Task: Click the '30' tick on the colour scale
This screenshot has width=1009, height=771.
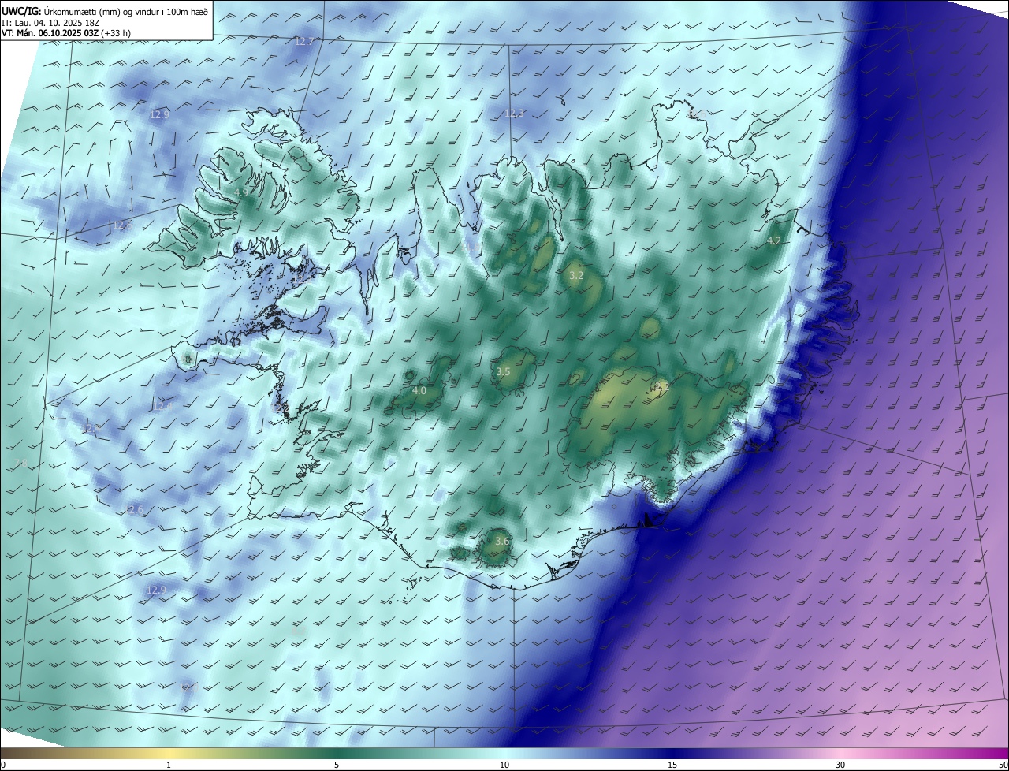Action: pyautogui.click(x=840, y=765)
